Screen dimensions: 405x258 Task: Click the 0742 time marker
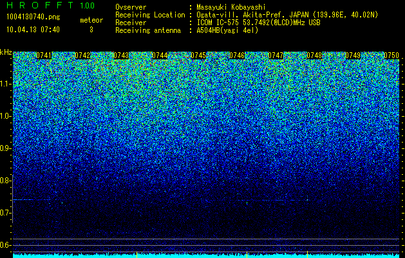tap(82, 55)
